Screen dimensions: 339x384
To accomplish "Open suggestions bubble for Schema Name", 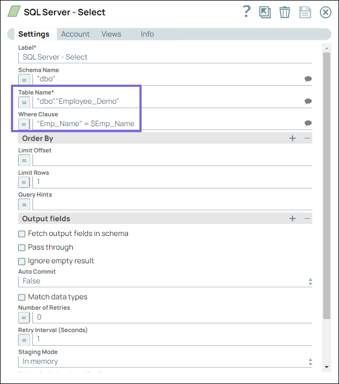I will (x=308, y=79).
